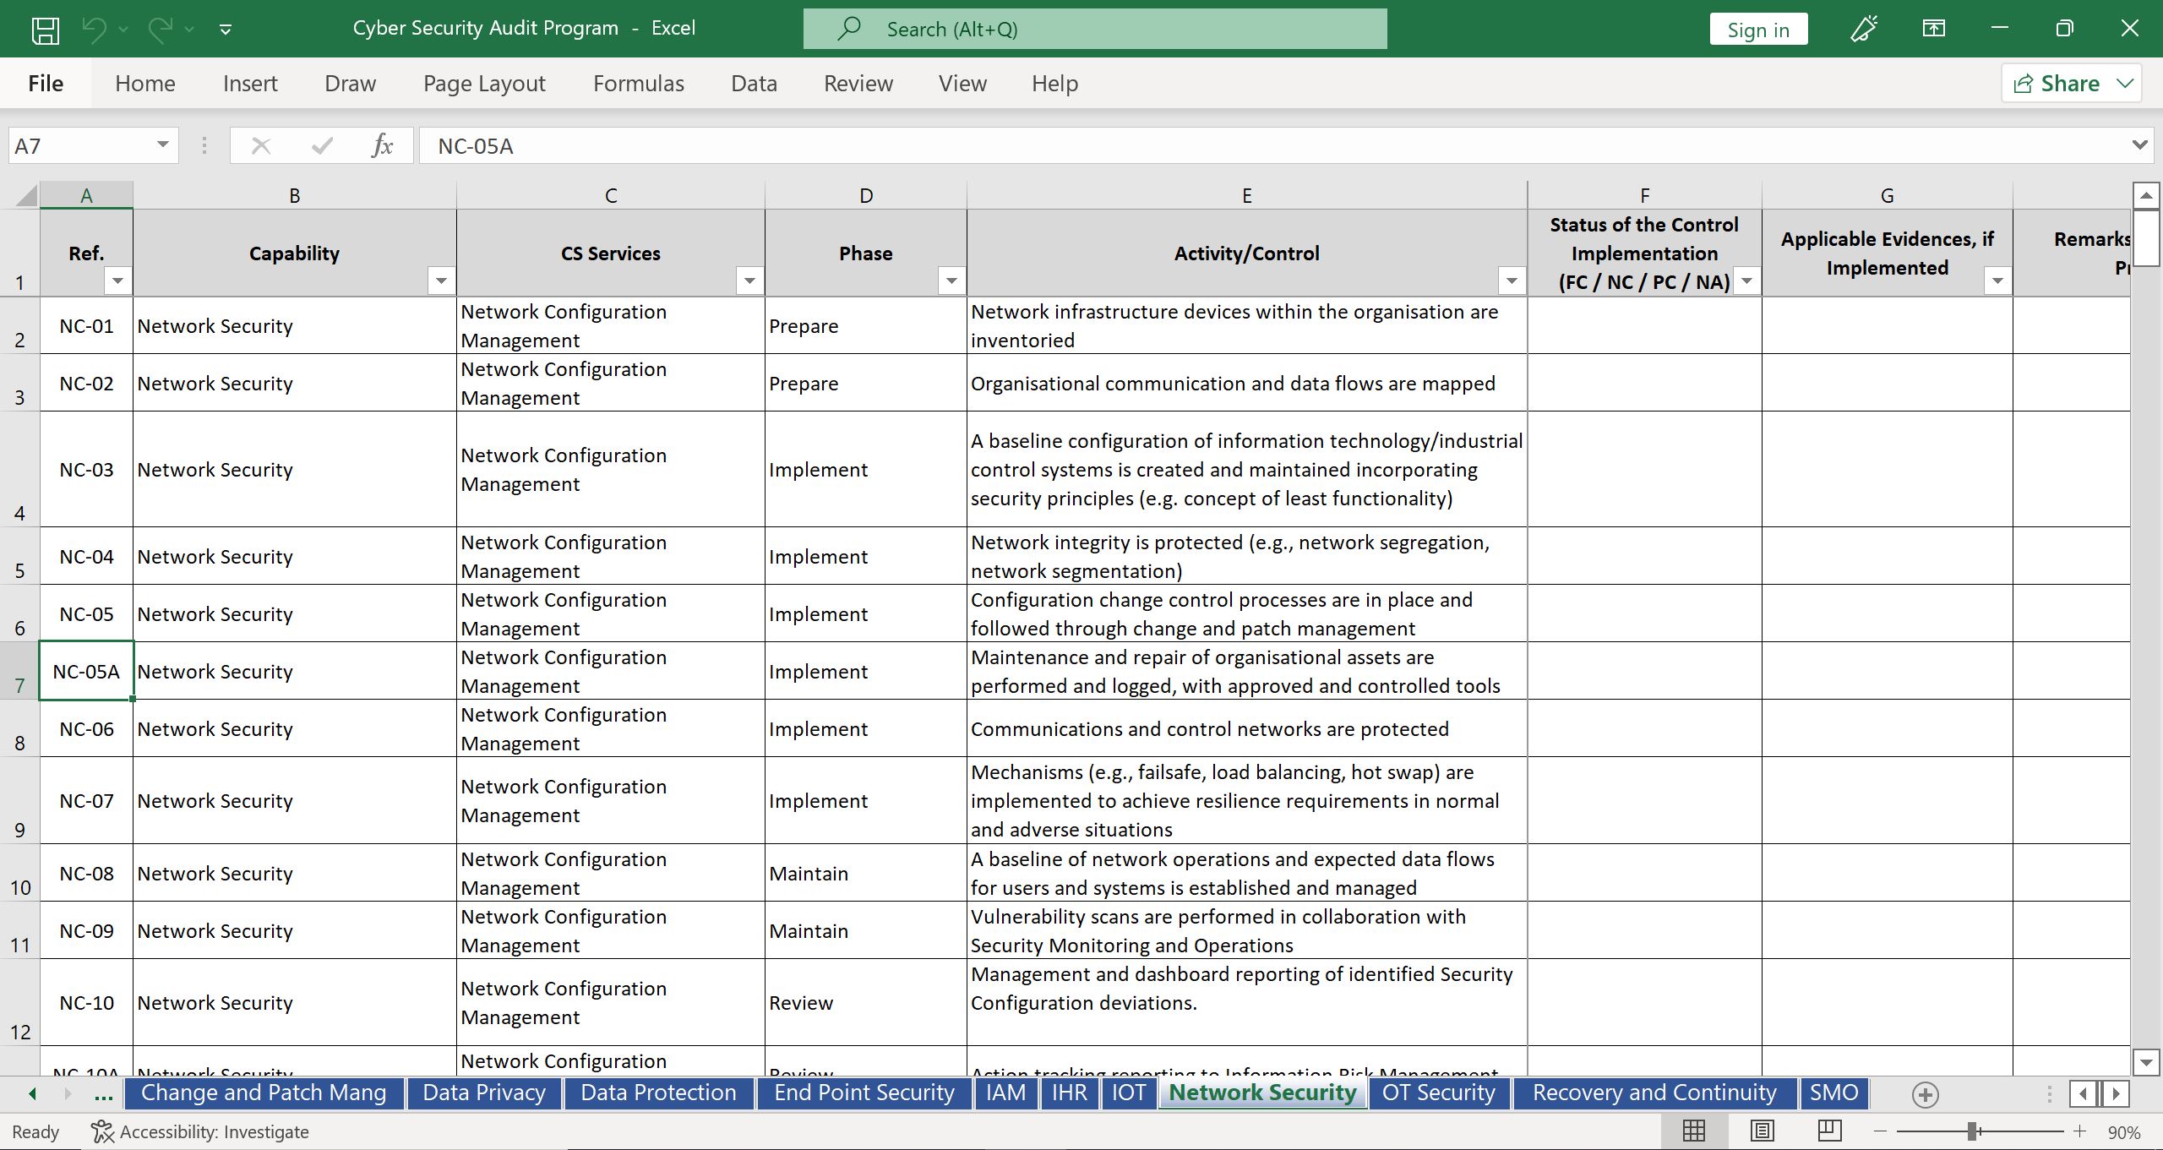Click into the Search box
The width and height of the screenshot is (2163, 1150).
1094,30
